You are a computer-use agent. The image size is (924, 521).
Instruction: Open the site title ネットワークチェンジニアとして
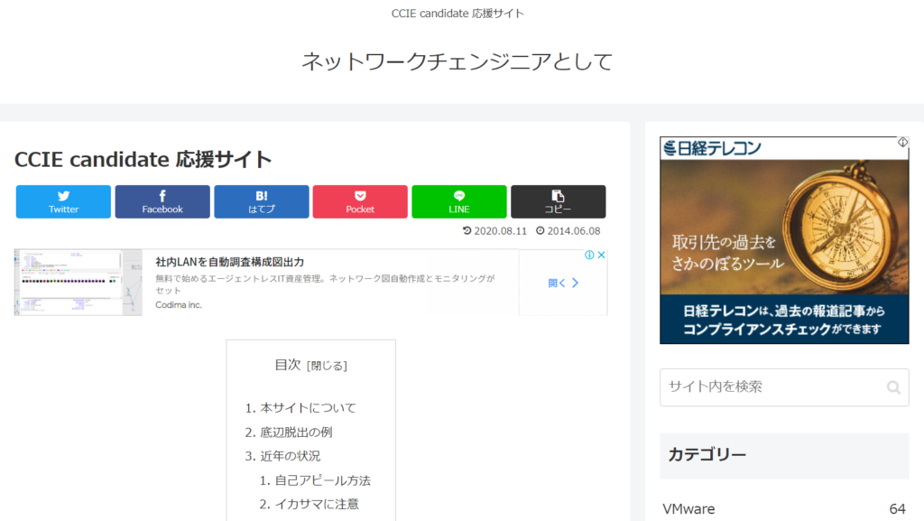pyautogui.click(x=457, y=61)
